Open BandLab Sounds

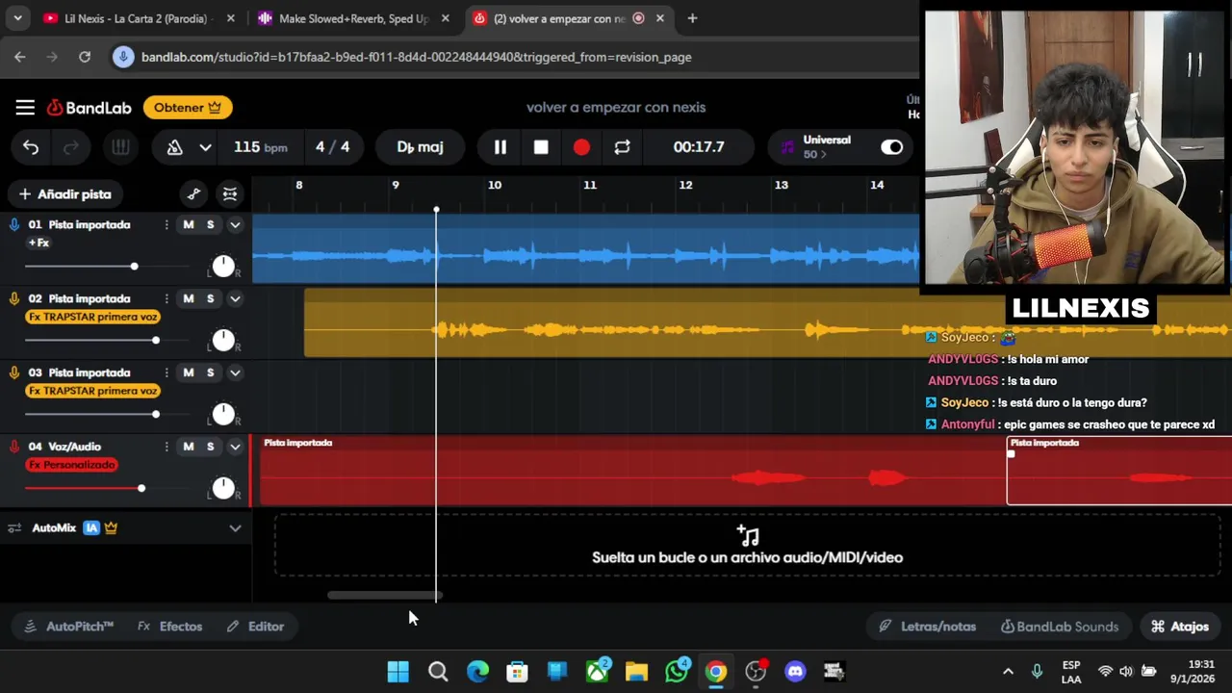(1060, 627)
